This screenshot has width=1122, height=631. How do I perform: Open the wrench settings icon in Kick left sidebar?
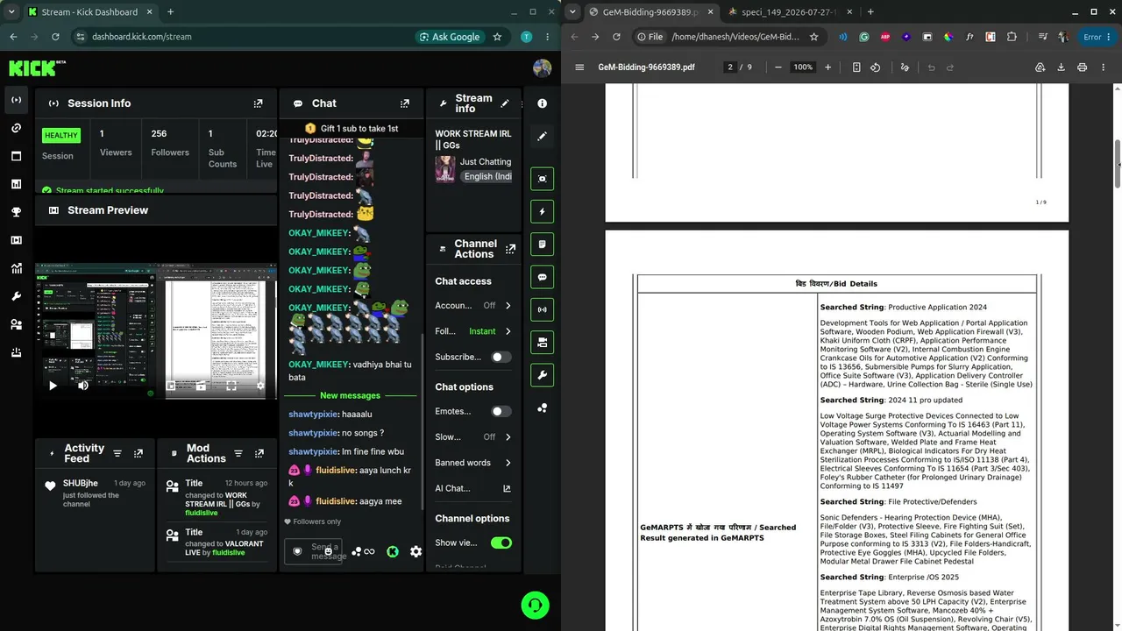[x=16, y=296]
